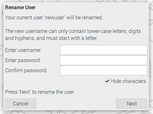Click Next to rename the user
This screenshot has height=114, width=153.
click(132, 104)
